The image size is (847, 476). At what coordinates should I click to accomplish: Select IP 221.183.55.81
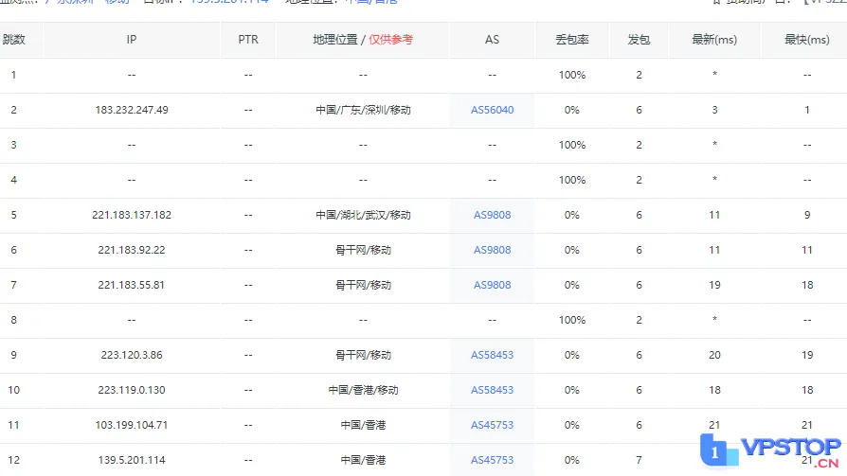[132, 285]
